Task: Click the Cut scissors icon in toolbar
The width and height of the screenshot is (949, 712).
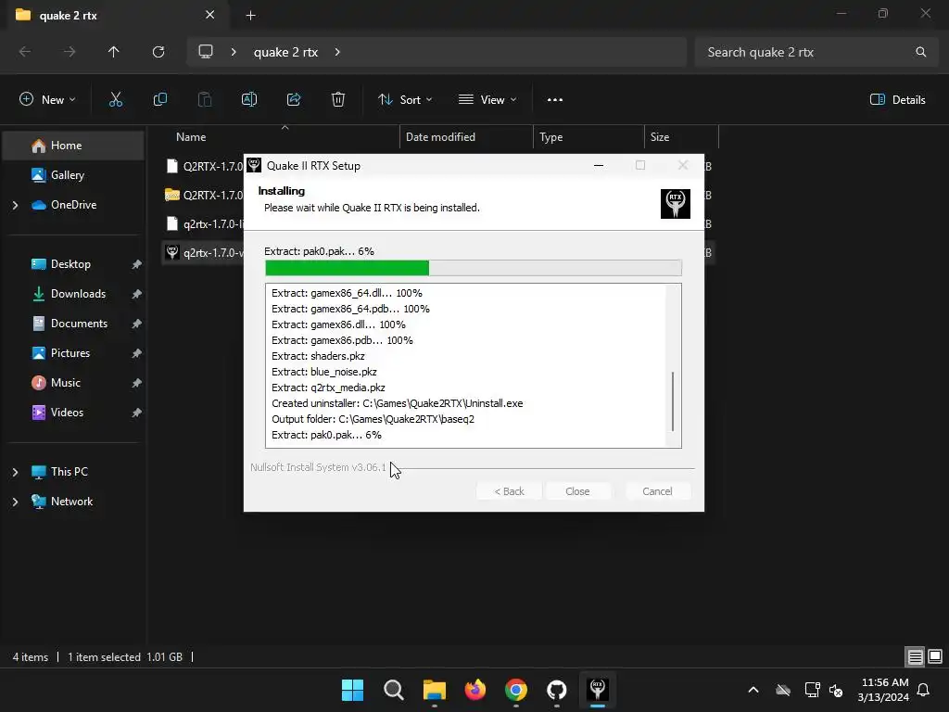Action: [116, 100]
